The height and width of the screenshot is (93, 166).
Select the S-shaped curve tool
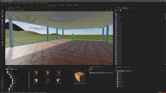(2, 28)
